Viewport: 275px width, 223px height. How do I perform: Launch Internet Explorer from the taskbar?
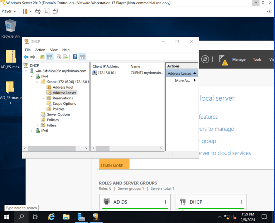[51, 217]
